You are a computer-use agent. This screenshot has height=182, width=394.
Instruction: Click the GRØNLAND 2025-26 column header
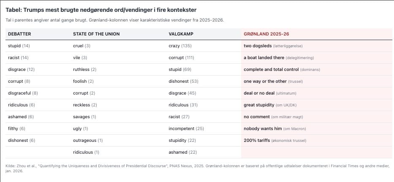[x=266, y=34]
